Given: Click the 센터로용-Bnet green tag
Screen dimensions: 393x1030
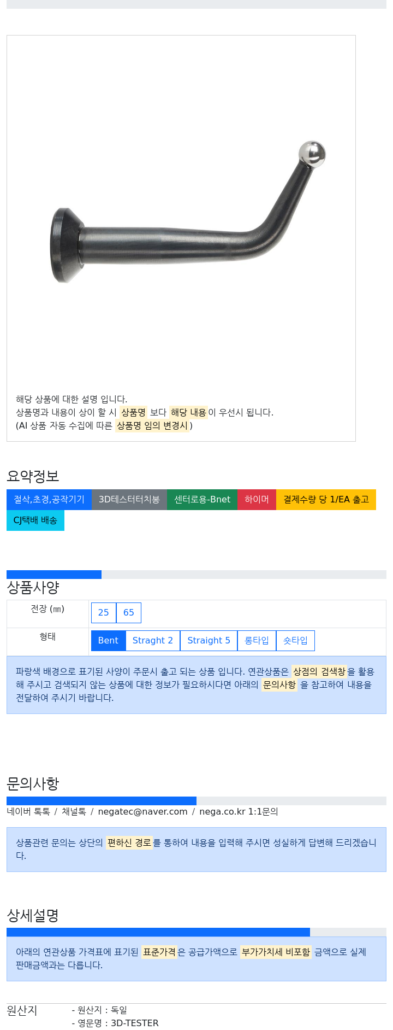Looking at the screenshot, I should [203, 500].
